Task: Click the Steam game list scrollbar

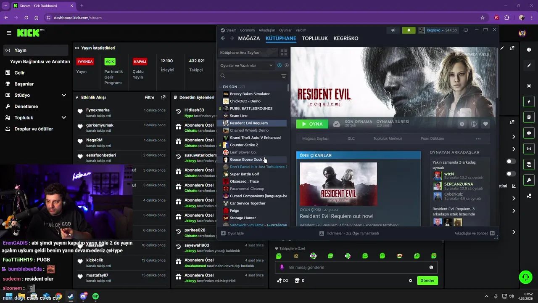Action: coord(288,88)
